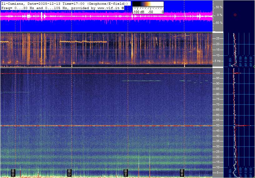Click the 25 Hz tick on geophone axis
The image size is (255, 178).
[218, 38]
